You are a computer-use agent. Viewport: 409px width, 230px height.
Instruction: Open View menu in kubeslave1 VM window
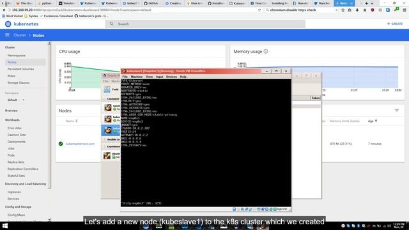(x=149, y=77)
